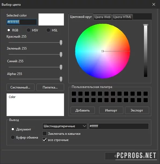Click the Красный slider handle
This screenshot has width=160, height=164.
[61, 42]
